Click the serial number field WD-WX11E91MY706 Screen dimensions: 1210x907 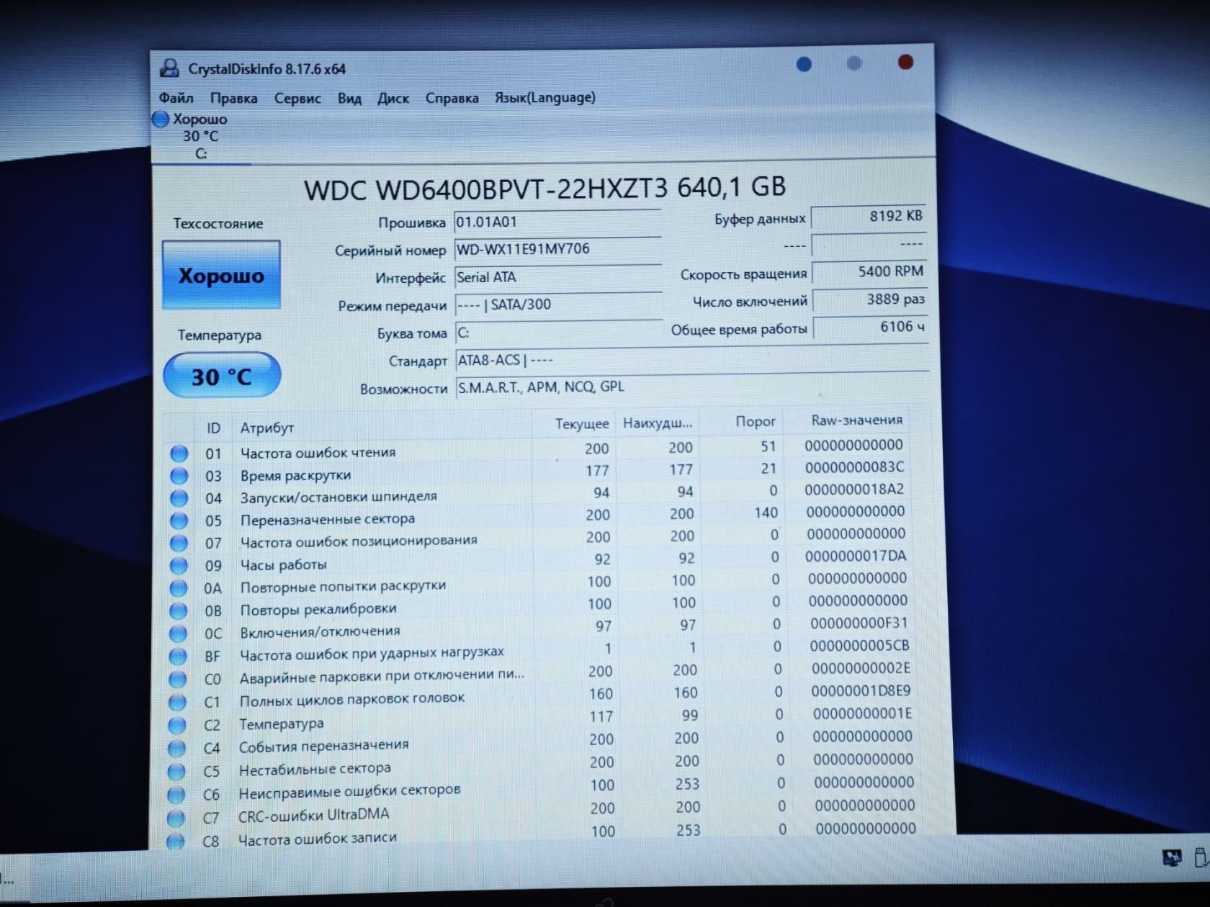coord(557,250)
